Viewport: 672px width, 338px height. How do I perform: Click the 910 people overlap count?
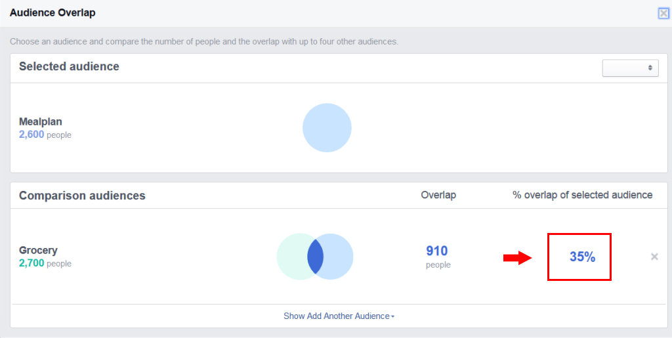coord(437,257)
